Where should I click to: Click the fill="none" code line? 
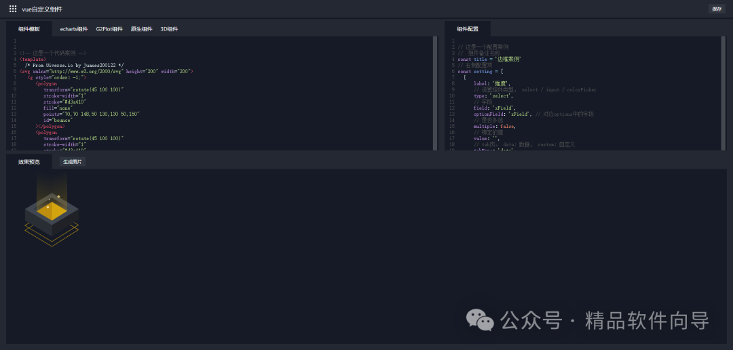click(x=59, y=108)
